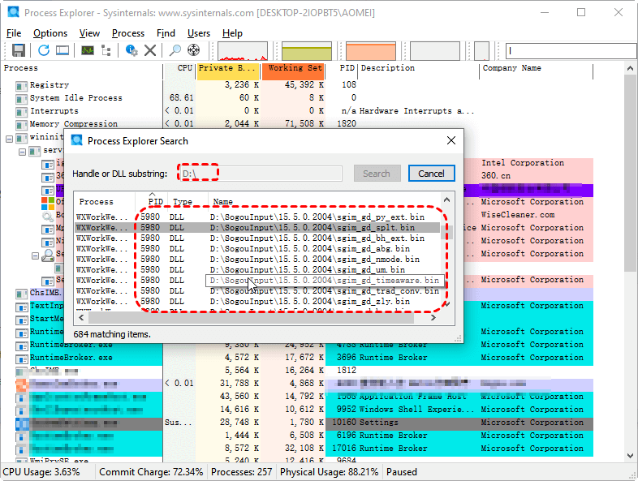
Task: Close the Process Explorer Search dialog
Action: (x=450, y=140)
